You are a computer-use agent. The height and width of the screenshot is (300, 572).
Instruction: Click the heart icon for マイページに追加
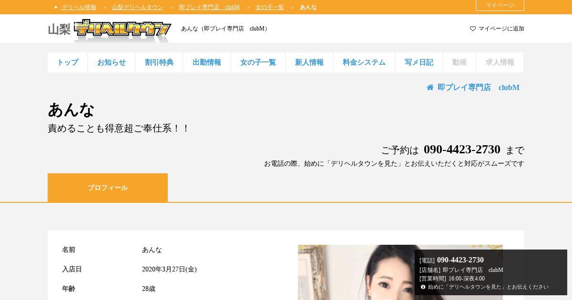pyautogui.click(x=473, y=29)
